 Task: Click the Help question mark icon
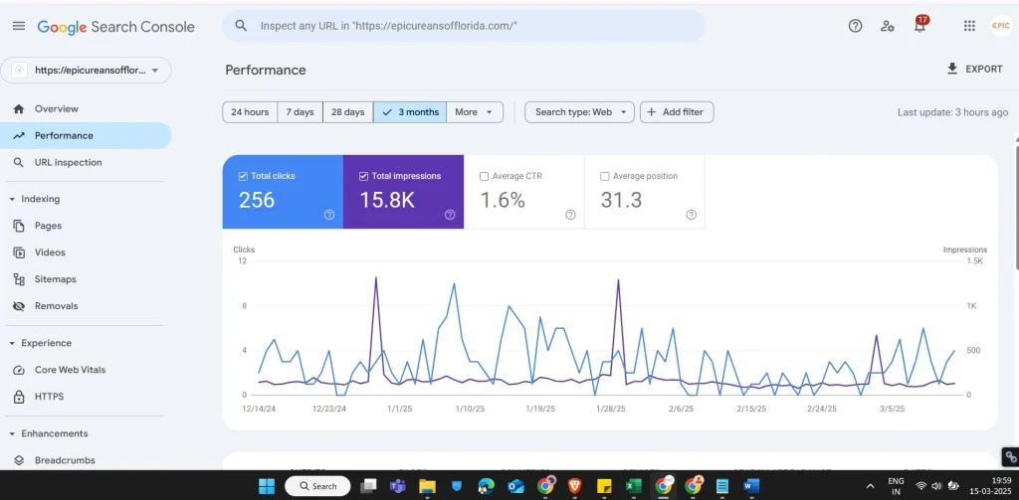(855, 26)
